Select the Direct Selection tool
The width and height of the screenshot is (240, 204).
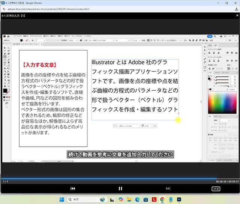[9, 48]
